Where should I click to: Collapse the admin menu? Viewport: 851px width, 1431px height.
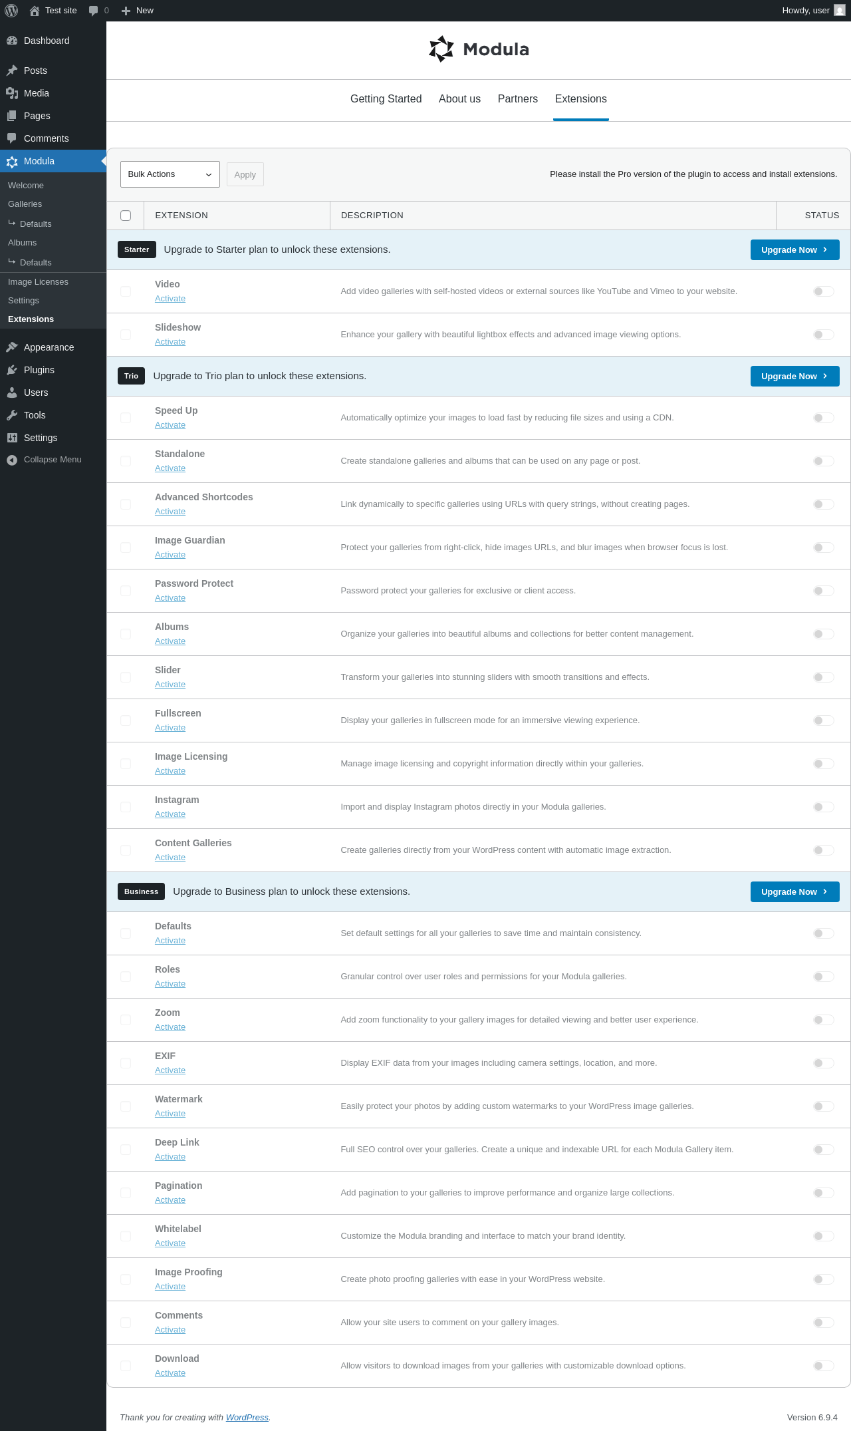click(53, 460)
